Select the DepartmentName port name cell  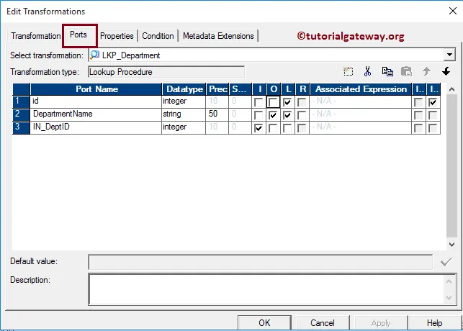point(95,114)
